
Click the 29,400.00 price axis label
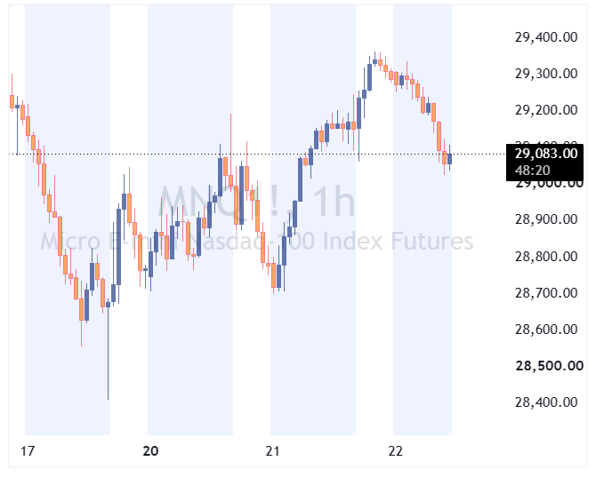tap(546, 37)
